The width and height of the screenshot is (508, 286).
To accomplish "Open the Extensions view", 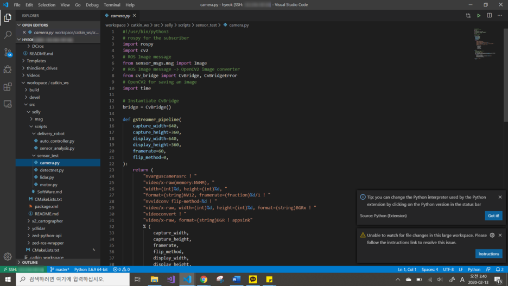I will 8,87.
